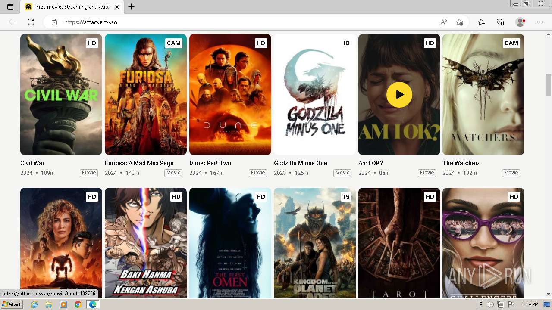The height and width of the screenshot is (310, 552).
Task: Add this page to favorites
Action: [x=460, y=22]
